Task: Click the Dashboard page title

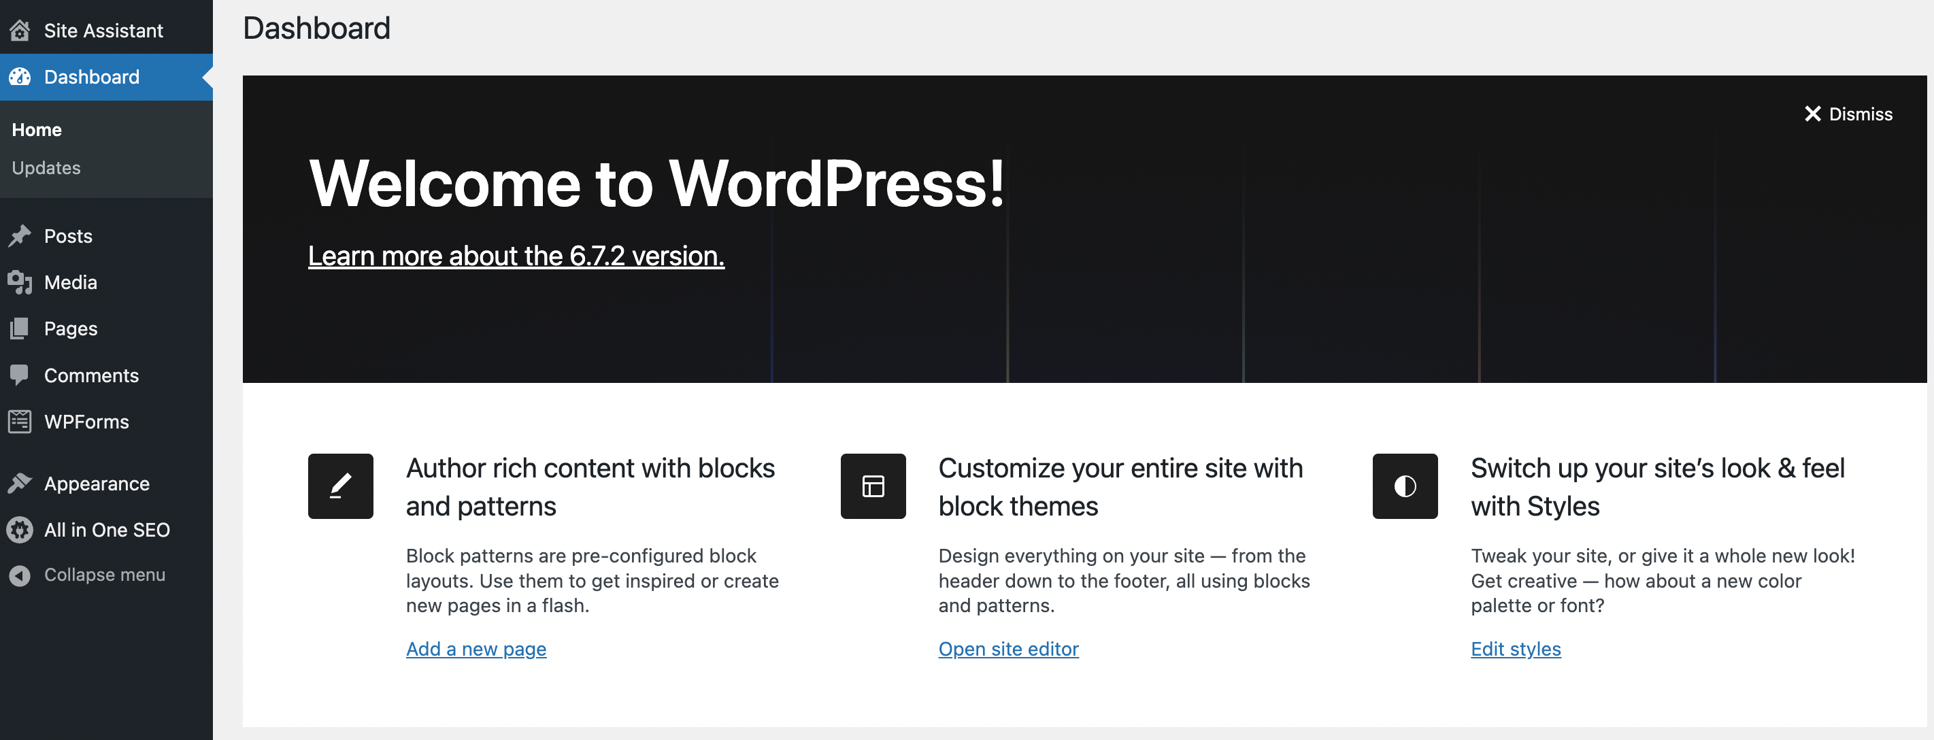Action: coord(316,29)
